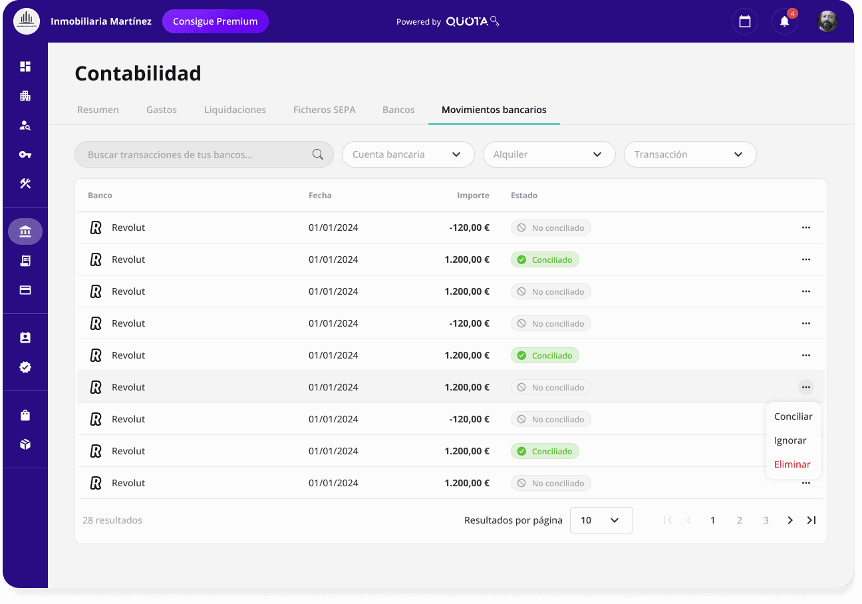Image resolution: width=862 pixels, height=604 pixels.
Task: Expand the Alquiler filter dropdown
Action: coord(549,154)
